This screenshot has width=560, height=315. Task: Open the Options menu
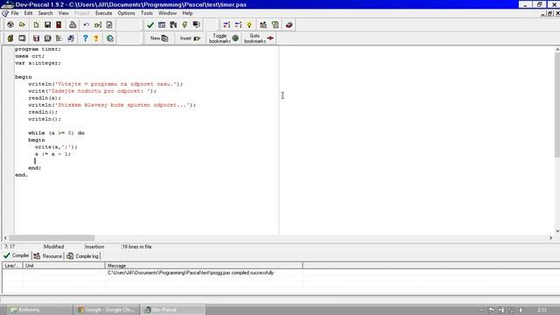click(126, 13)
